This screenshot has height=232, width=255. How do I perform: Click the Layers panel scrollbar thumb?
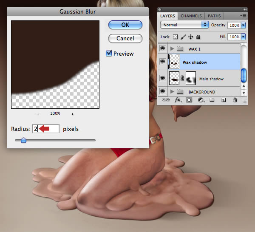point(244,76)
